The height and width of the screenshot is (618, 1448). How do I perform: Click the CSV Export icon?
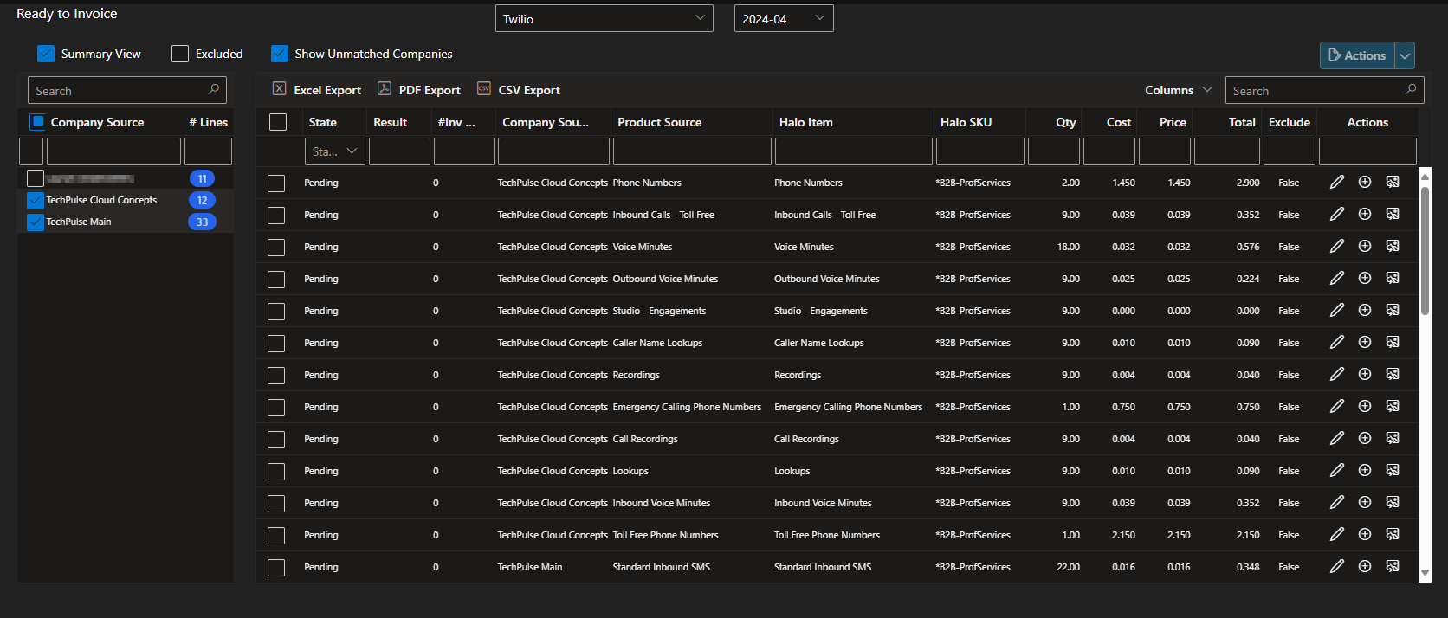point(484,88)
